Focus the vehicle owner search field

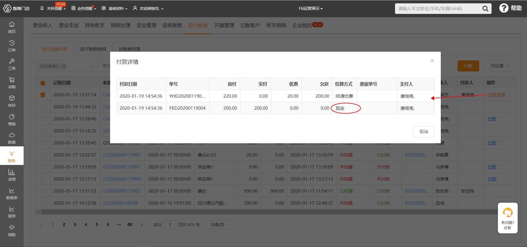[438, 9]
